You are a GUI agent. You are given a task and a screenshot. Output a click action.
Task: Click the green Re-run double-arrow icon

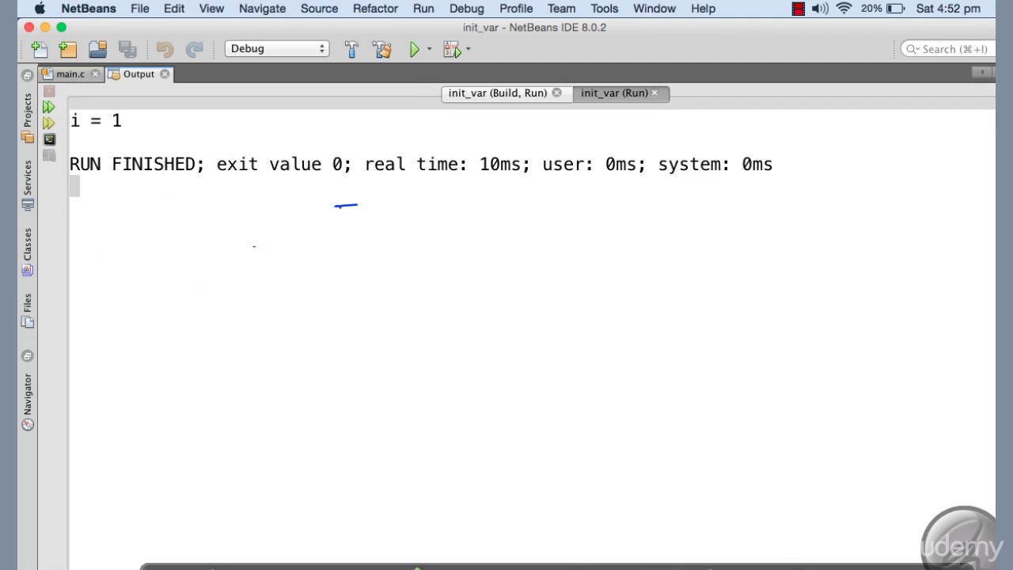49,107
